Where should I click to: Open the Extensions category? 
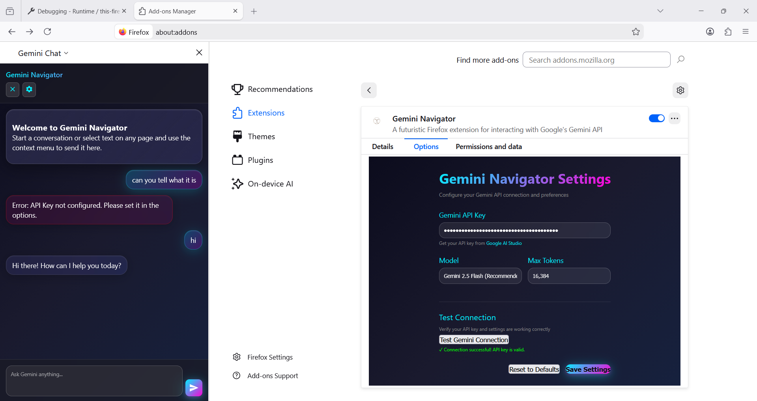click(x=258, y=113)
